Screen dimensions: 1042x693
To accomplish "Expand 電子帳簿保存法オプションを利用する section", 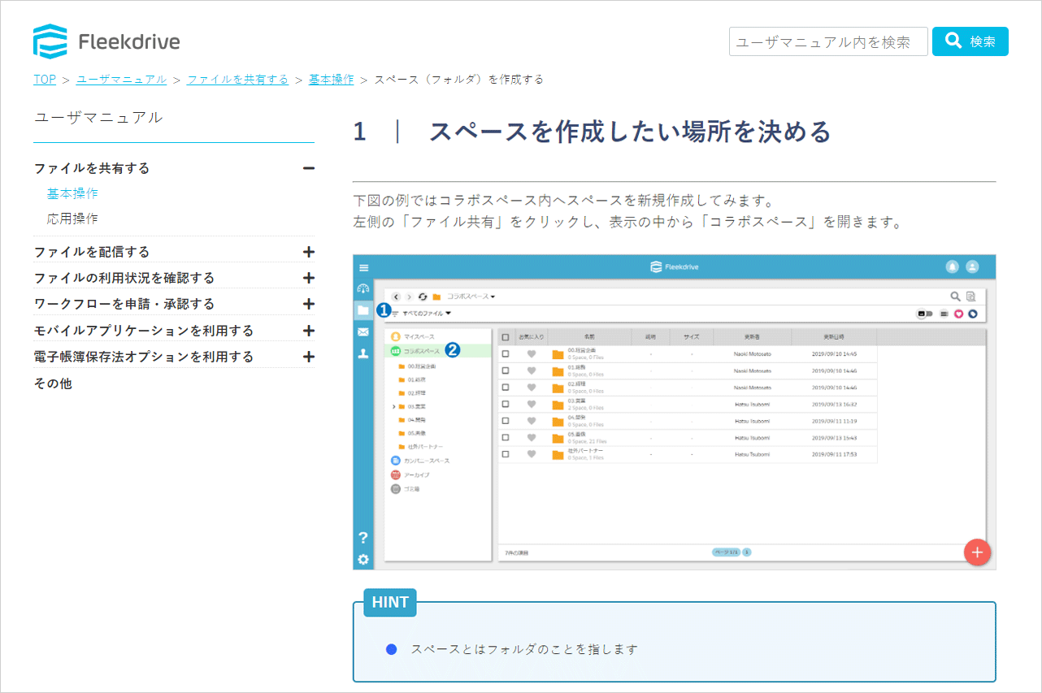I will (308, 357).
